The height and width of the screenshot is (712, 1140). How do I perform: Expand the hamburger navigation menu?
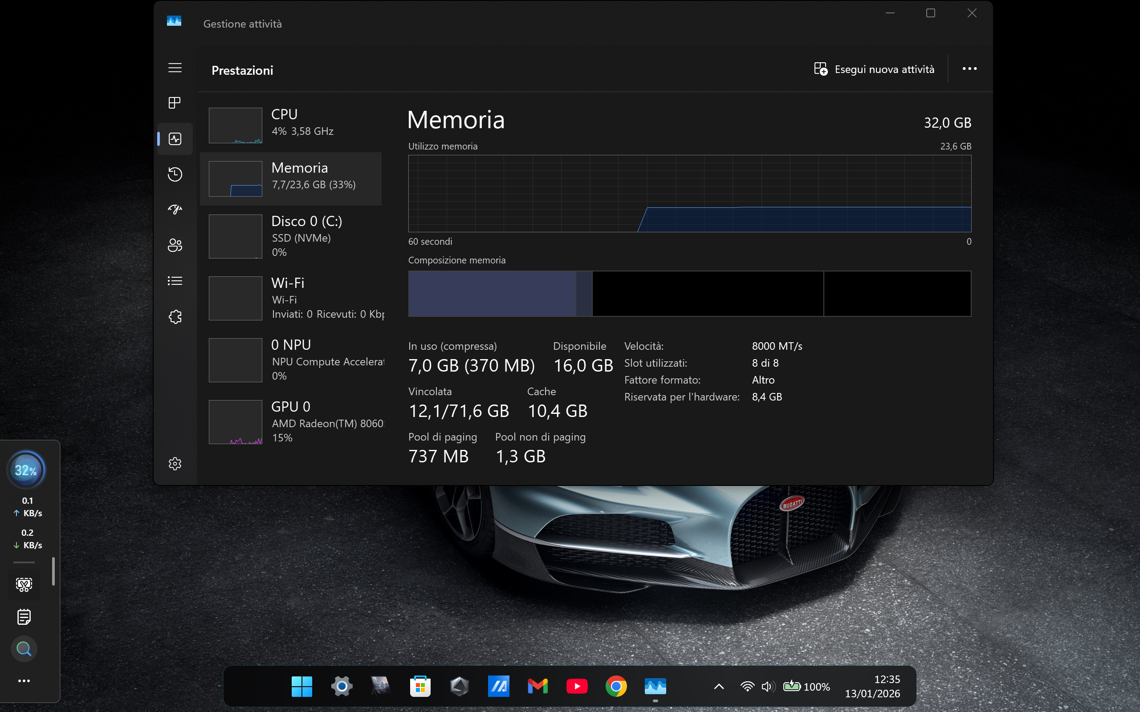[175, 68]
